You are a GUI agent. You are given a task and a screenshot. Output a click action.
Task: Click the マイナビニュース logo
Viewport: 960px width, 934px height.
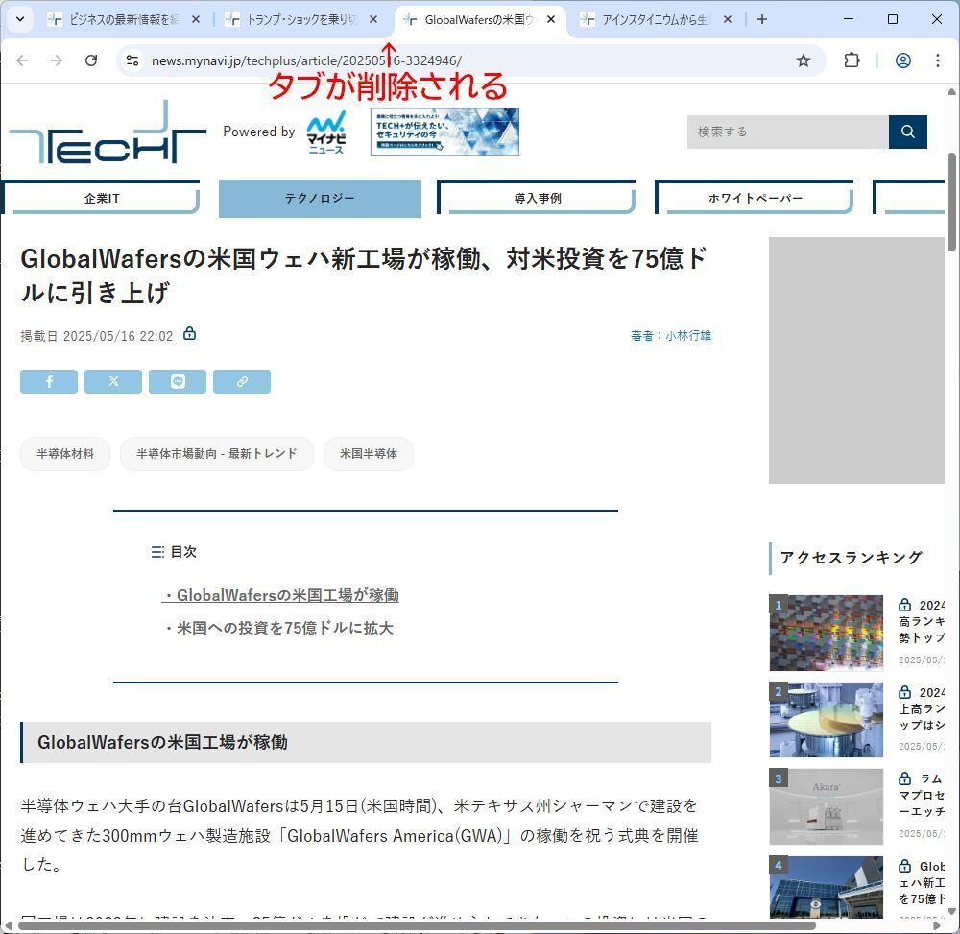(x=325, y=132)
